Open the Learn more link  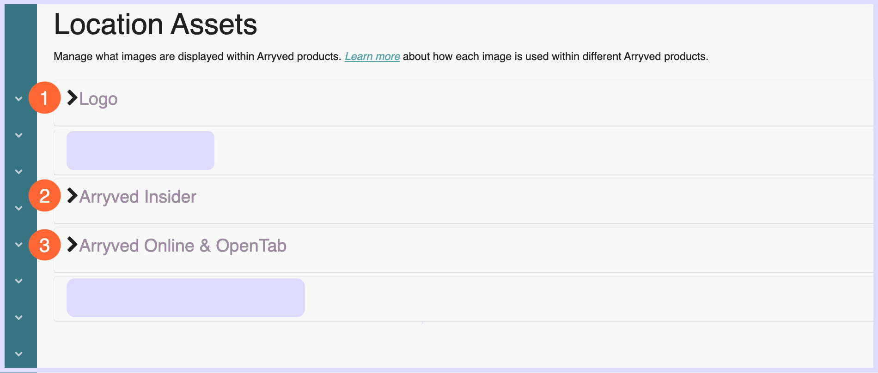pyautogui.click(x=372, y=56)
